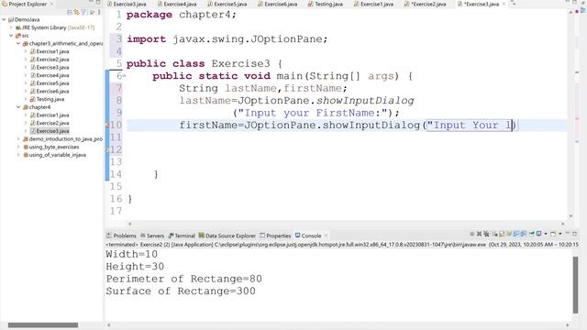The width and height of the screenshot is (587, 330).
Task: Collapse all in Project Explorer toolbar
Action: [70, 12]
